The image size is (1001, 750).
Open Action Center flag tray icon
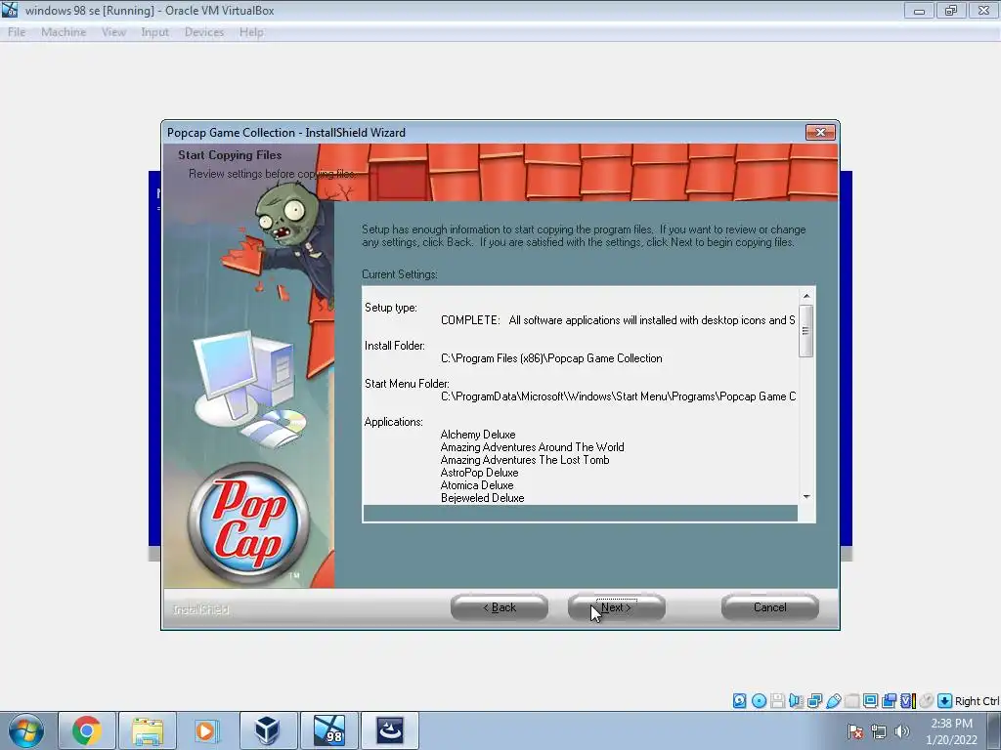855,731
